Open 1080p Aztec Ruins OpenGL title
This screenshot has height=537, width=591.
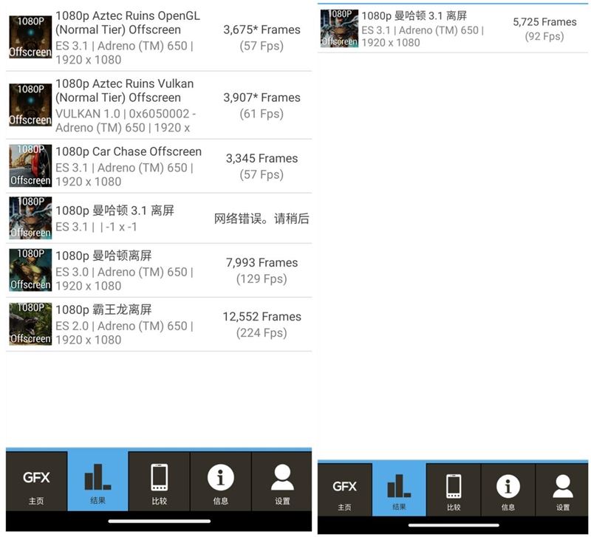128,23
